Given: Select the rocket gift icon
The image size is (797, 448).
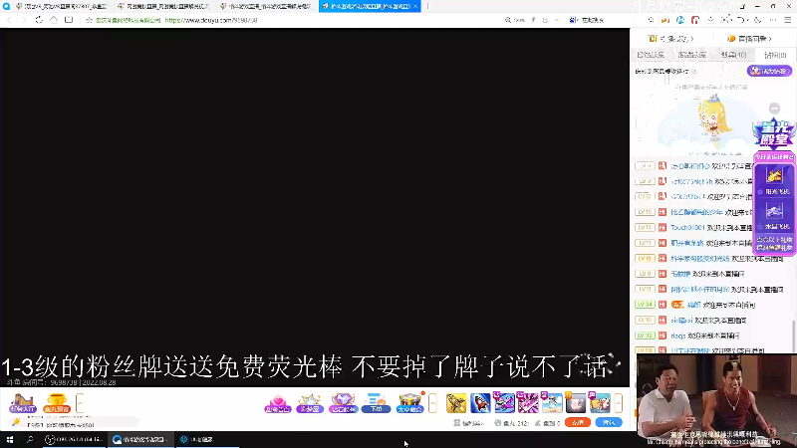Looking at the screenshot, I should coord(480,403).
